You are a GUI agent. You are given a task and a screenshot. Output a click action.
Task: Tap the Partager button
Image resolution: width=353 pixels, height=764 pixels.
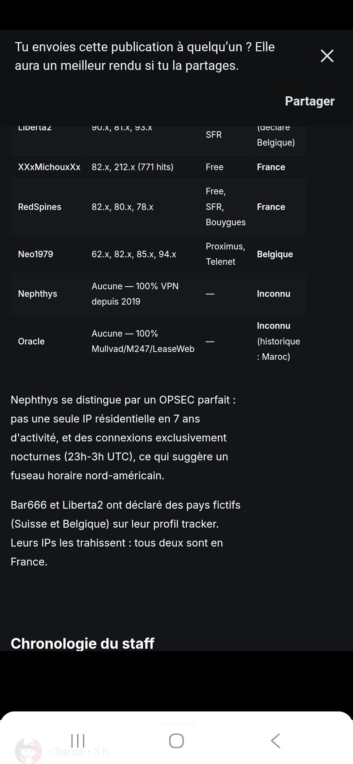[x=310, y=101]
